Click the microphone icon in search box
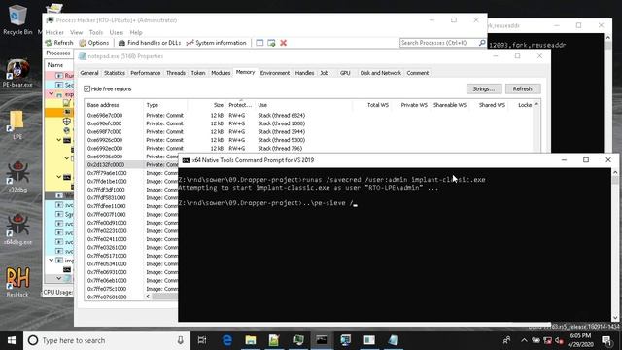Image resolution: width=622 pixels, height=350 pixels. (x=180, y=340)
